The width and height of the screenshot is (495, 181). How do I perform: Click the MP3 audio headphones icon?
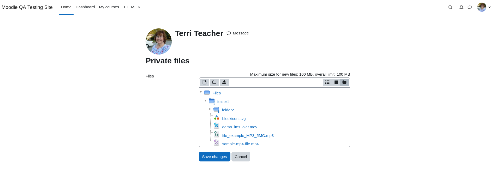217,134
